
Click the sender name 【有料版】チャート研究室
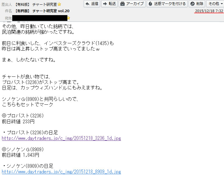36,5
